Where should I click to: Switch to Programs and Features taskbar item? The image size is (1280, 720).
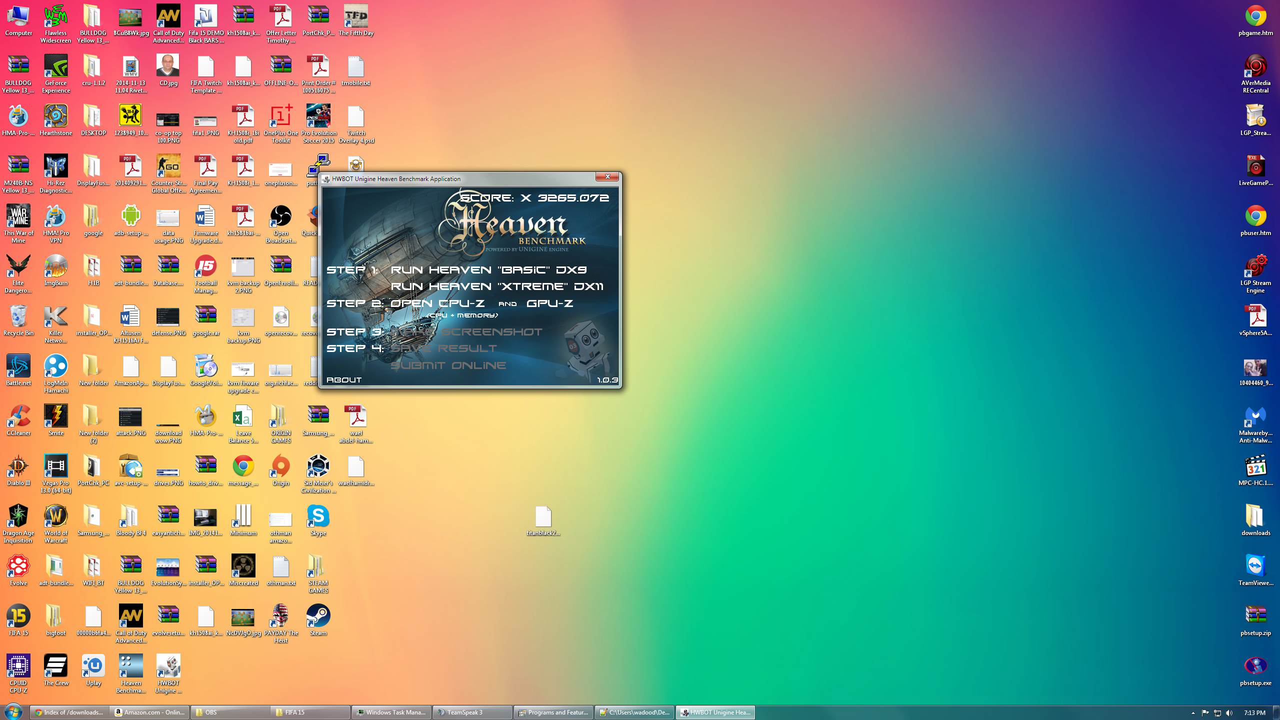pos(553,712)
